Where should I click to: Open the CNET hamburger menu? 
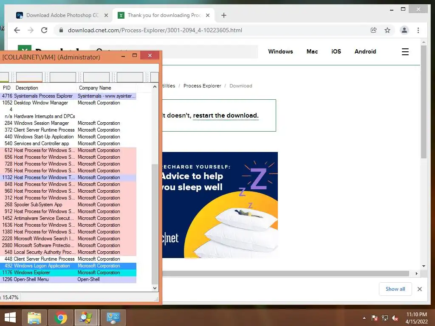point(405,52)
